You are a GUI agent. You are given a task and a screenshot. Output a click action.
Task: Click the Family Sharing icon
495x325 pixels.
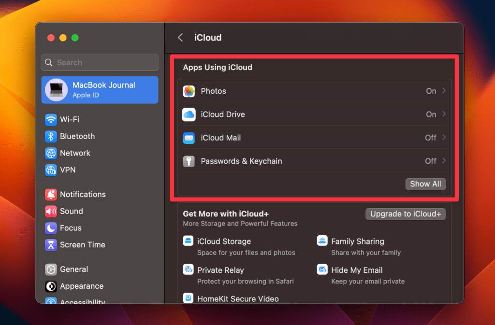pos(322,240)
